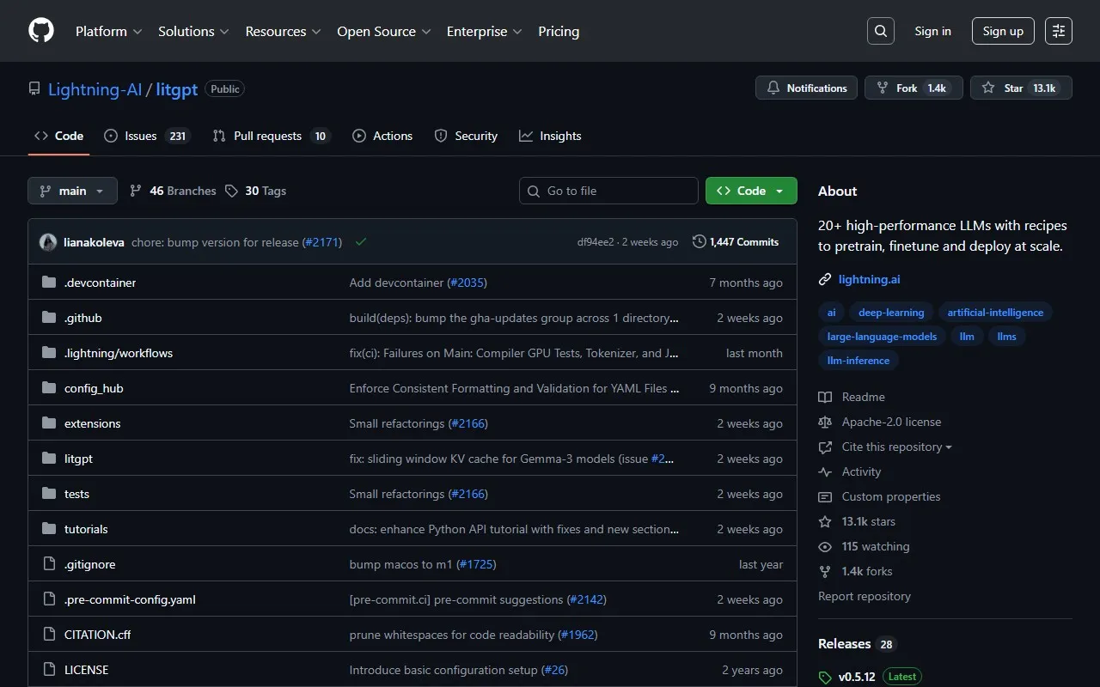Expand the main branch selector
1100x687 pixels.
pyautogui.click(x=72, y=191)
